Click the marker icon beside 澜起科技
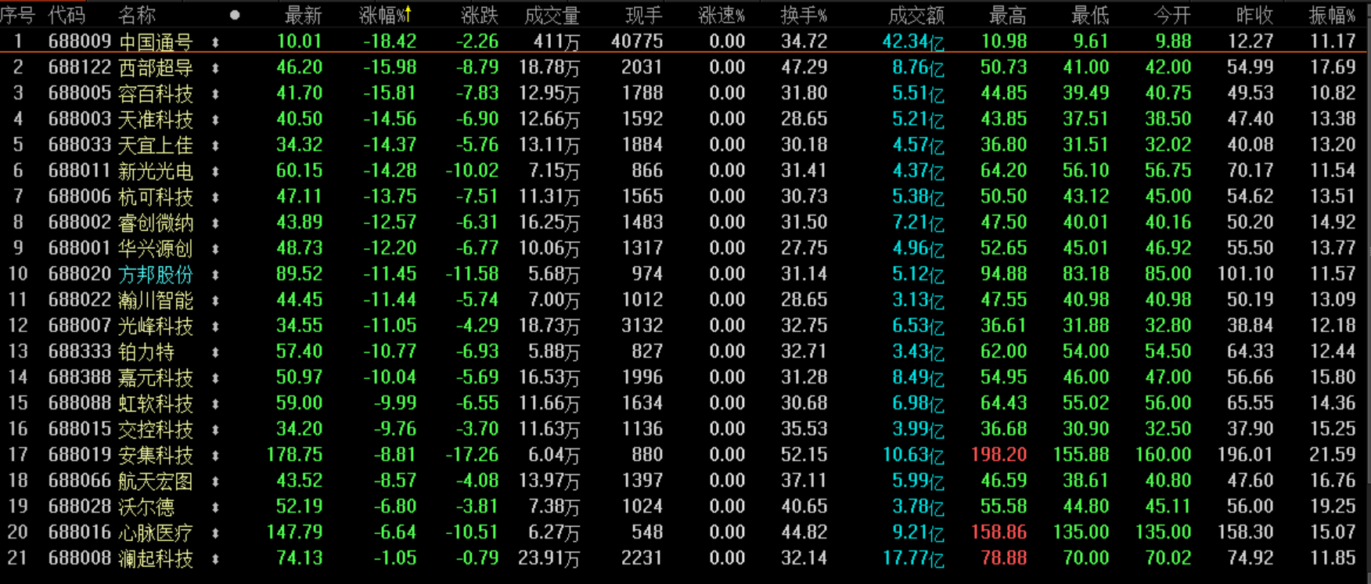Viewport: 1371px width, 584px height. click(x=215, y=559)
